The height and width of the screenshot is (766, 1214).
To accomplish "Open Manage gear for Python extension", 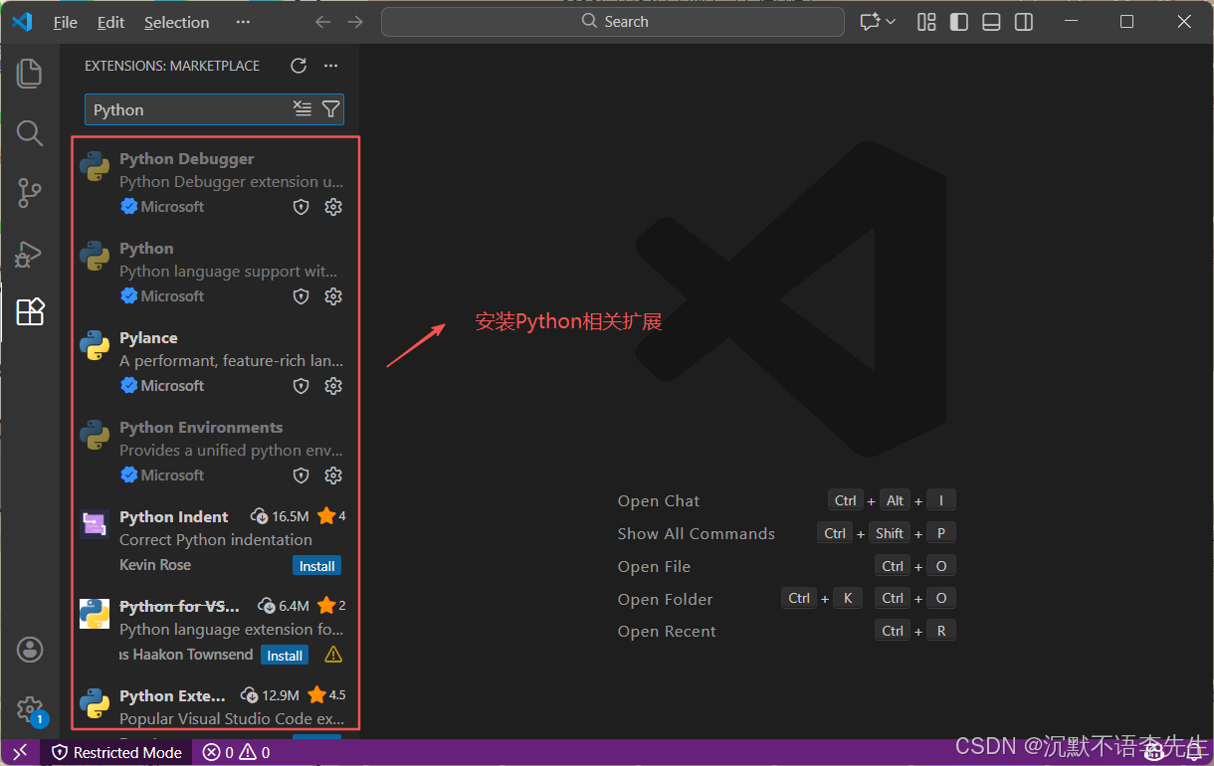I will tap(333, 296).
